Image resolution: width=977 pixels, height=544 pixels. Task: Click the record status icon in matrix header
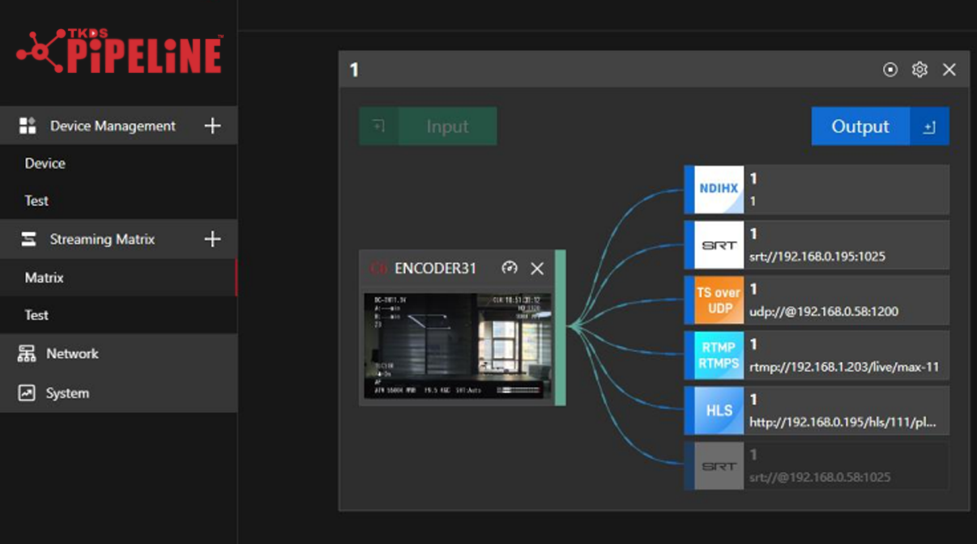[x=890, y=70]
